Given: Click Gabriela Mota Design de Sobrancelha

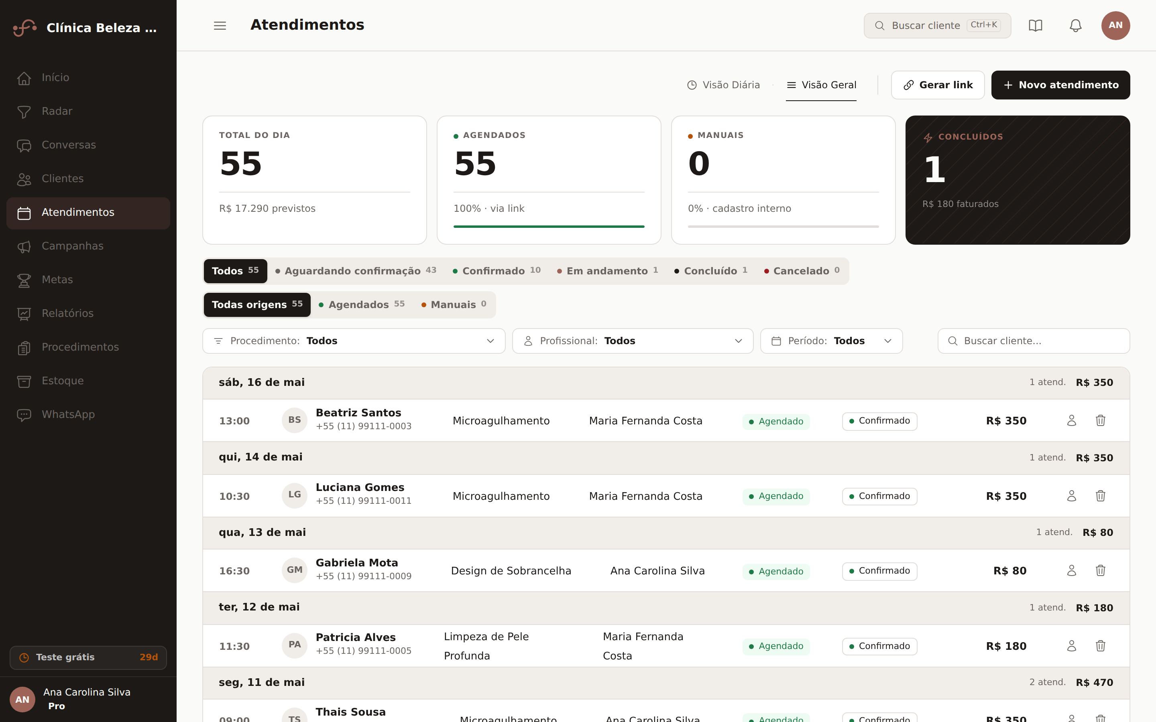Looking at the screenshot, I should [x=511, y=571].
